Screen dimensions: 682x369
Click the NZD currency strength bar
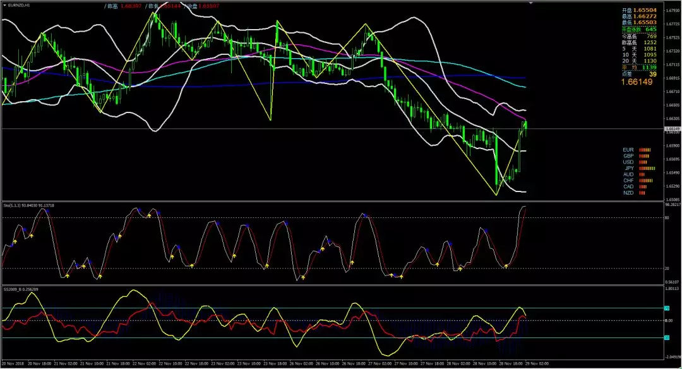[x=642, y=193]
